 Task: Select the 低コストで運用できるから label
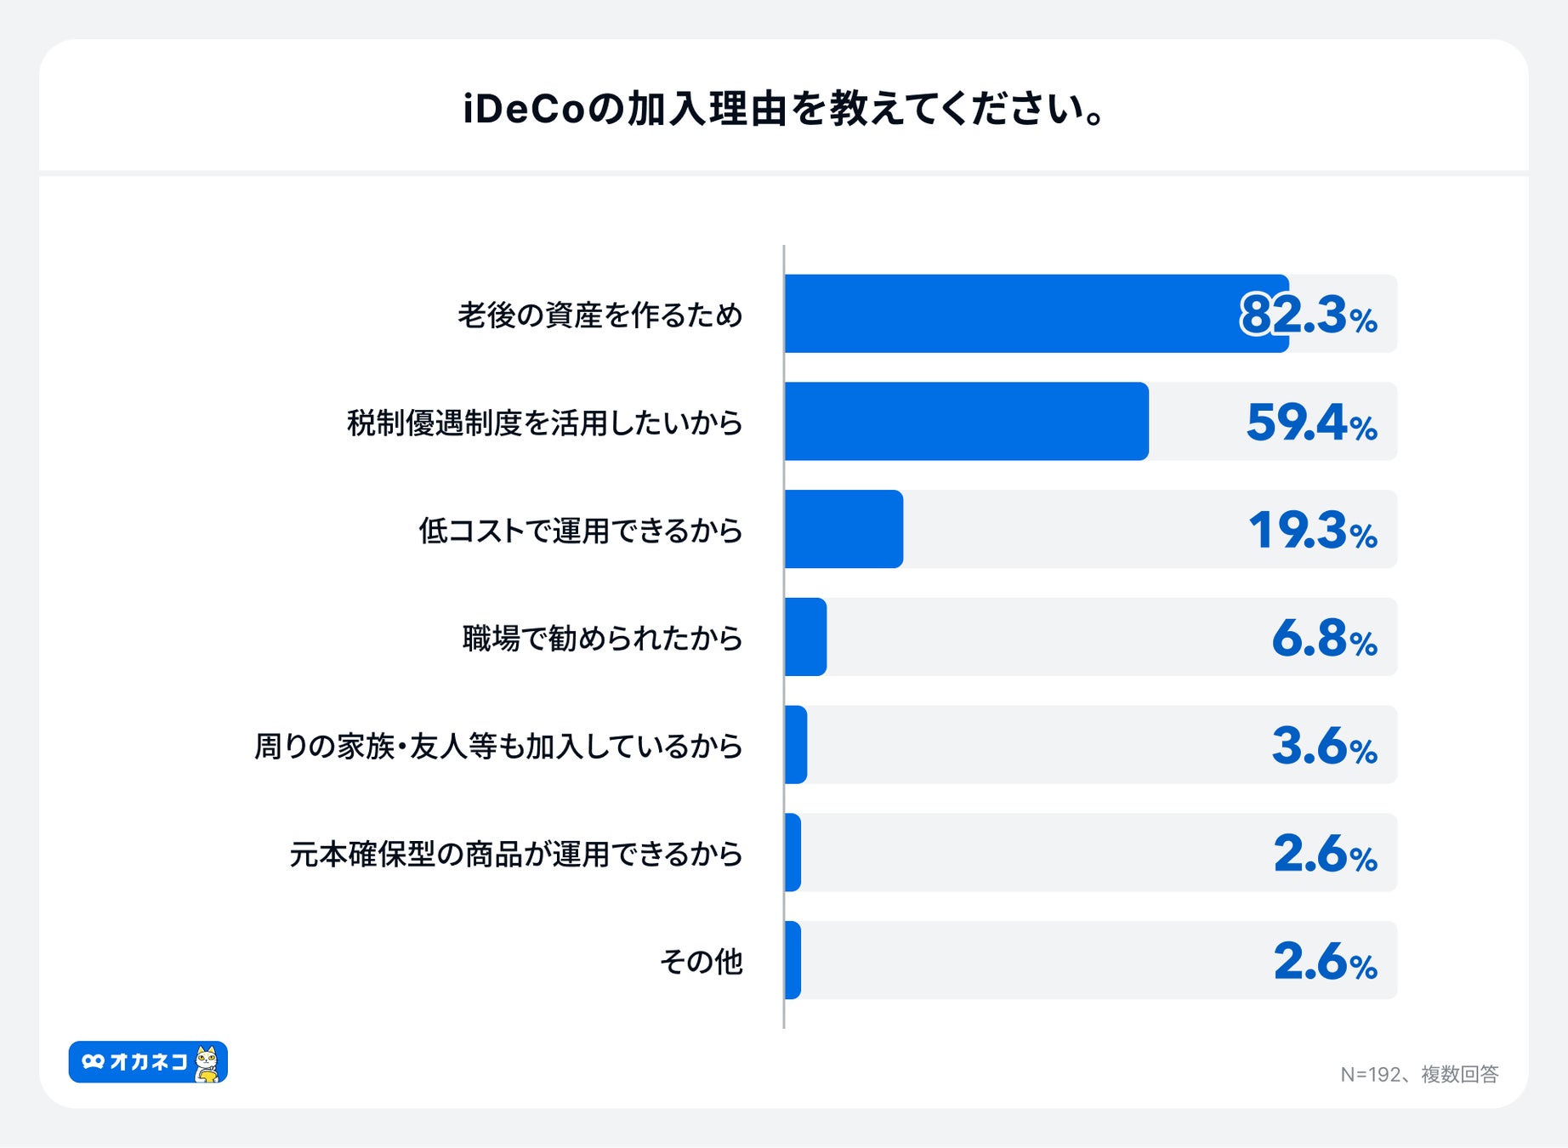point(581,531)
